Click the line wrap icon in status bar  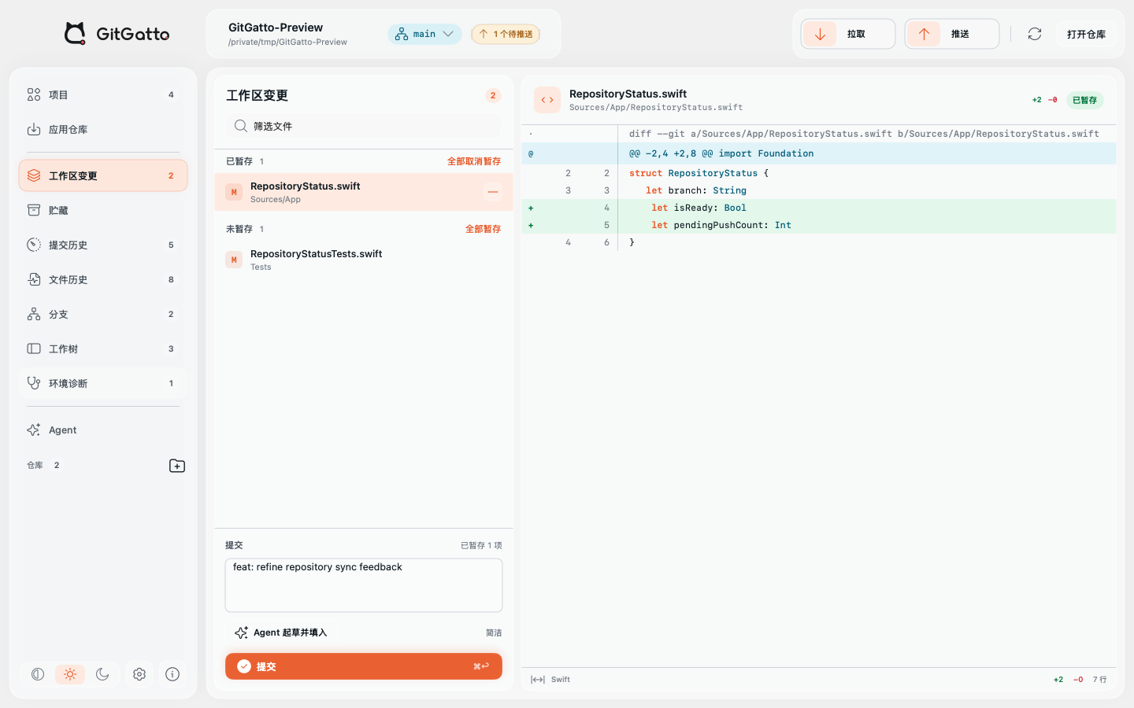coord(538,680)
